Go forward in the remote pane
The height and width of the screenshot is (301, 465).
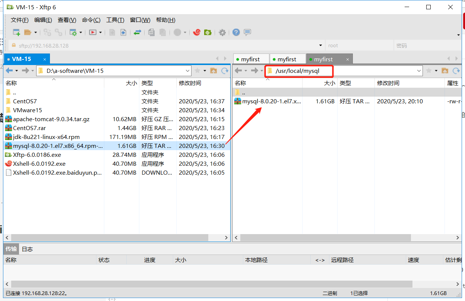click(x=254, y=71)
